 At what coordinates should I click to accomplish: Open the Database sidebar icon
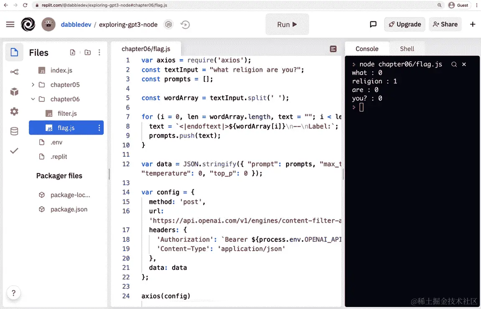point(14,131)
